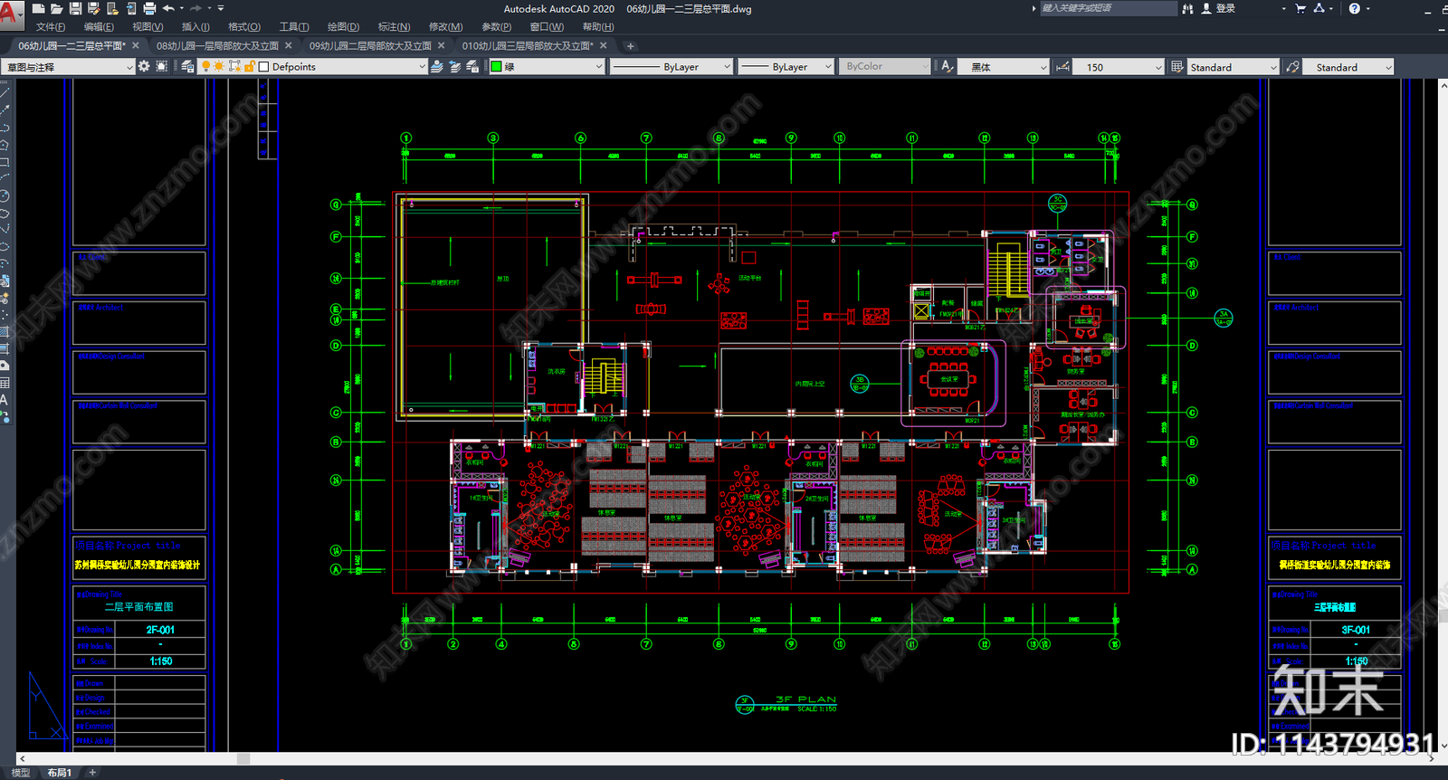Click the green color swatch
Viewport: 1448px width, 780px height.
(496, 67)
